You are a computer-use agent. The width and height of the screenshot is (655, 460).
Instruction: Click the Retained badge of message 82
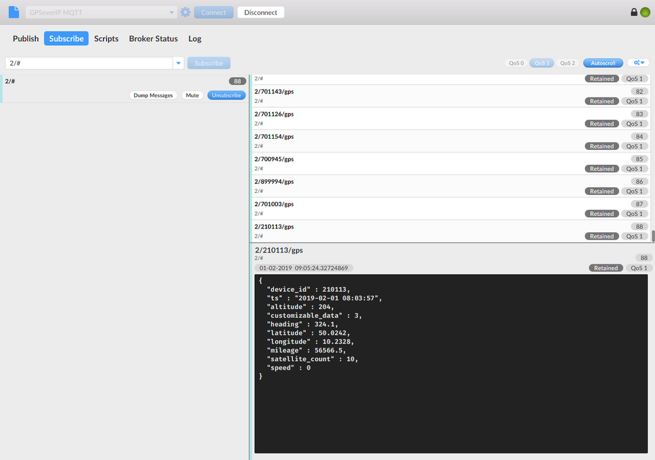pyautogui.click(x=601, y=101)
